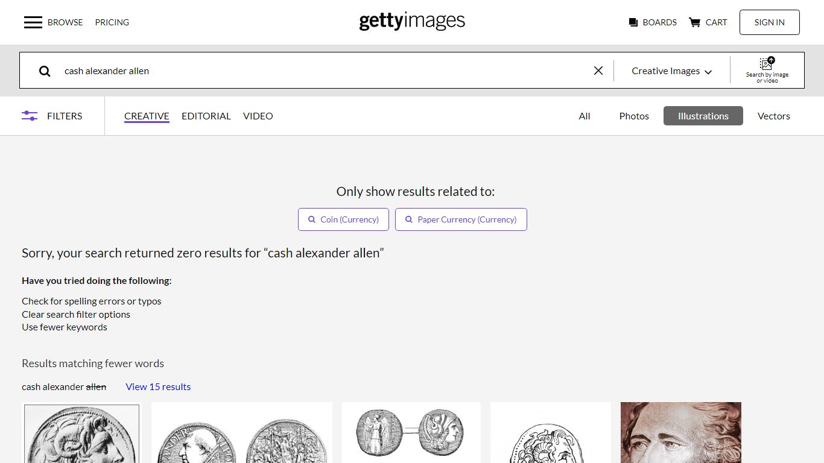Open the hamburger Browse menu icon
Image resolution: width=824 pixels, height=463 pixels.
pos(33,22)
